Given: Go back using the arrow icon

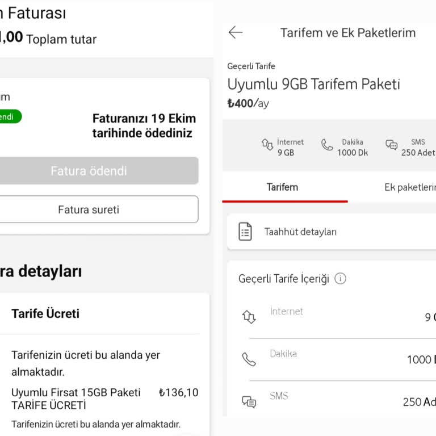Looking at the screenshot, I should 235,32.
